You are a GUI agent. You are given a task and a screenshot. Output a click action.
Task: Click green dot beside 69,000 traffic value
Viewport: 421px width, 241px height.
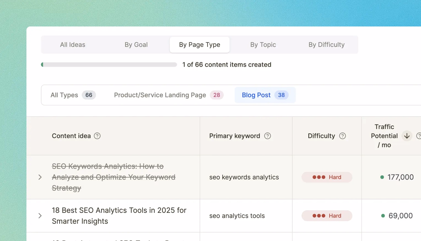[x=383, y=216]
